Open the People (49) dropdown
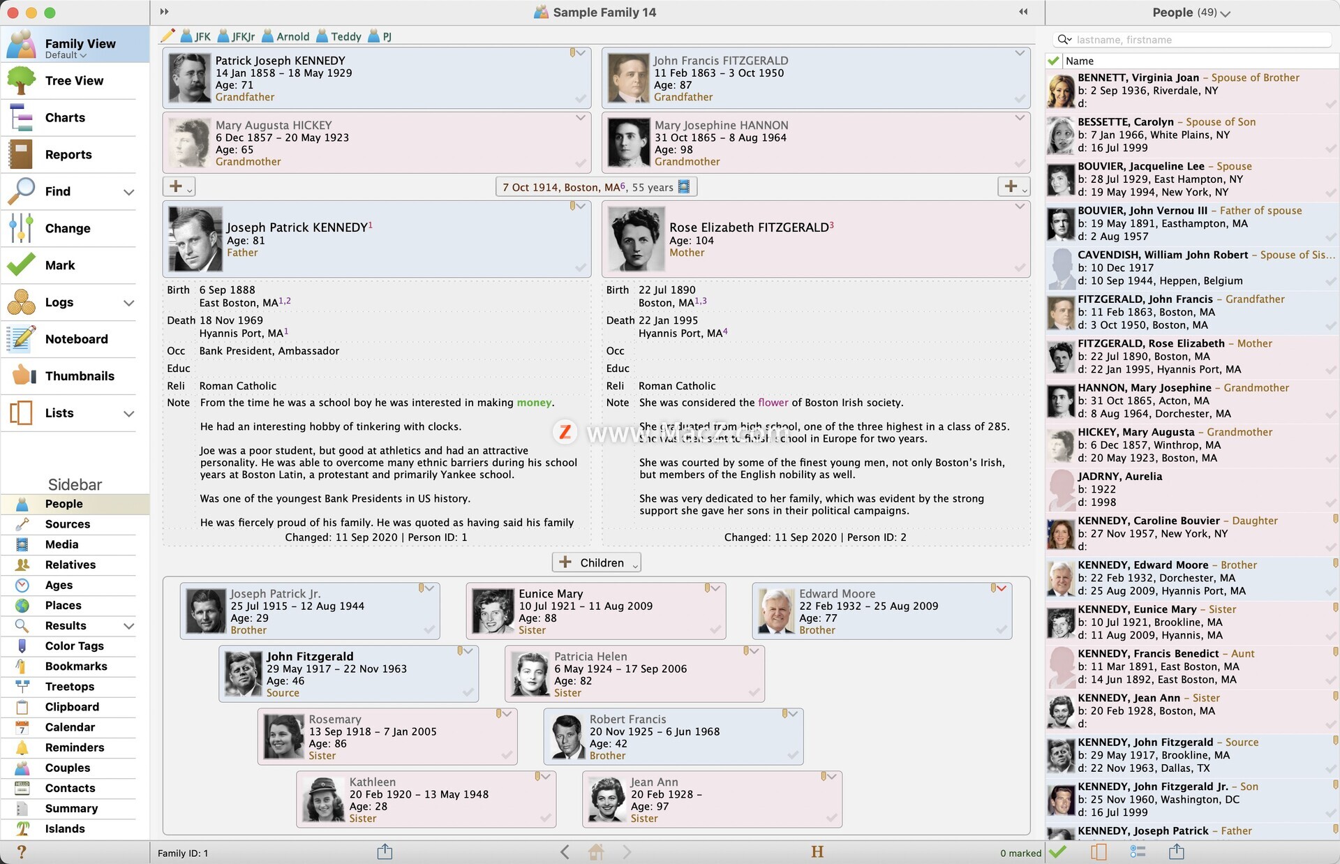The image size is (1340, 864). (x=1191, y=13)
